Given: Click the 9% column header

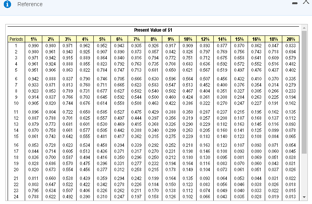Looking at the screenshot, I should (x=171, y=39).
